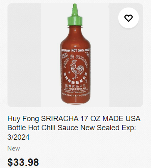Click the "HUY FONG FOODS, INC" bottle text
The image size is (151, 168).
[76, 88]
